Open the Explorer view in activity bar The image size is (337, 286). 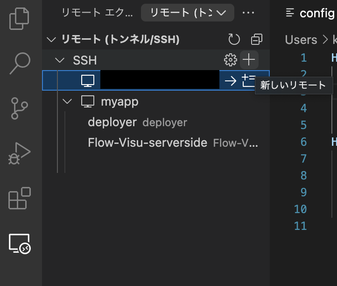click(20, 17)
